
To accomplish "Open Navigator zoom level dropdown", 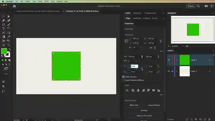I will point(182,46).
